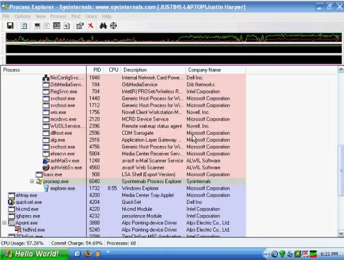Screen dimensions: 344x260
Task: Click the Save floppy disk toolbar icon
Action: (10, 26)
